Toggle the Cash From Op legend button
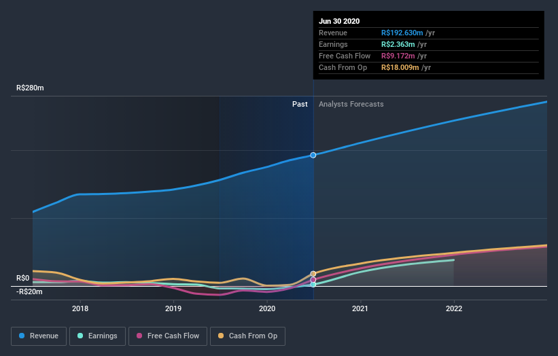Image resolution: width=558 pixels, height=356 pixels. click(247, 336)
